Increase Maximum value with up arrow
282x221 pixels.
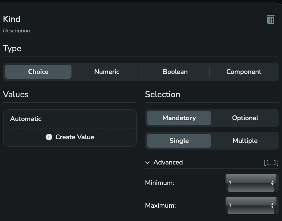(272, 204)
